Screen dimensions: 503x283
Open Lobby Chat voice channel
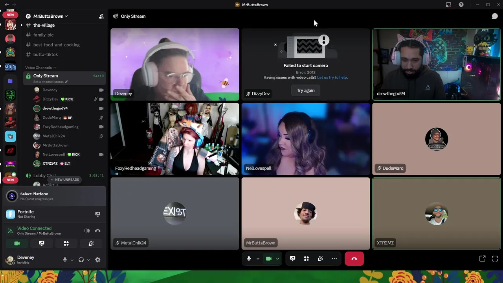tap(44, 175)
